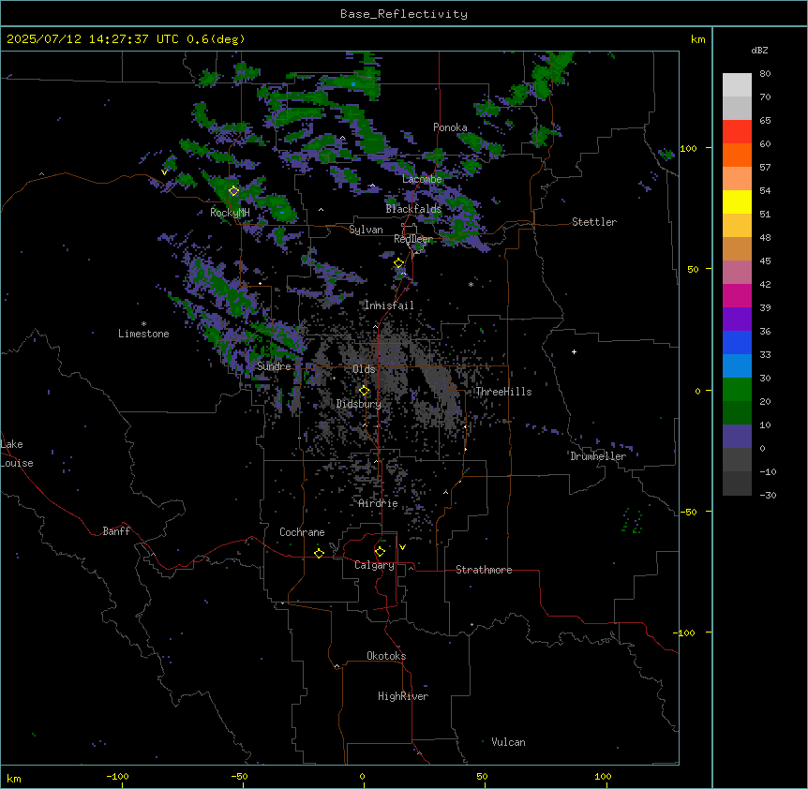Click the km label at the bottom left

point(13,778)
